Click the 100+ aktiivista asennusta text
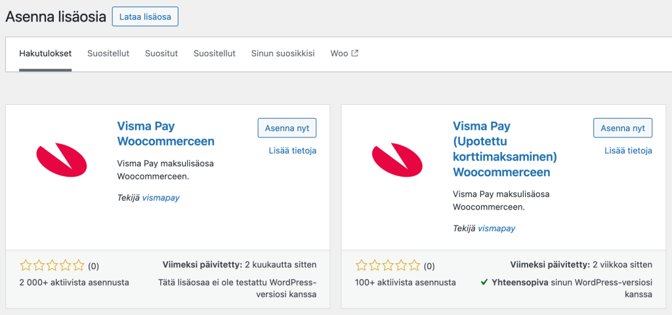This screenshot has width=672, height=315. [406, 282]
